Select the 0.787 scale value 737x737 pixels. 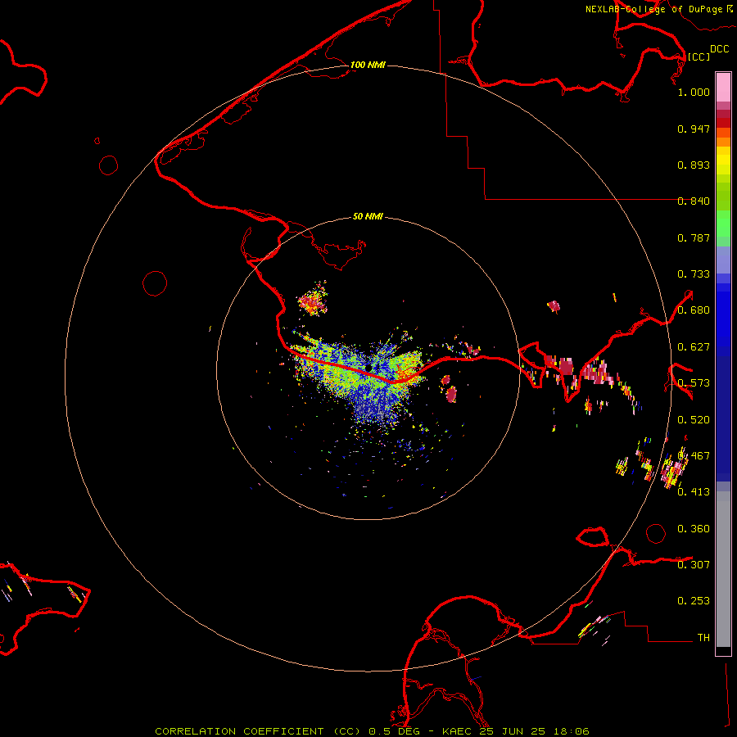pyautogui.click(x=694, y=237)
